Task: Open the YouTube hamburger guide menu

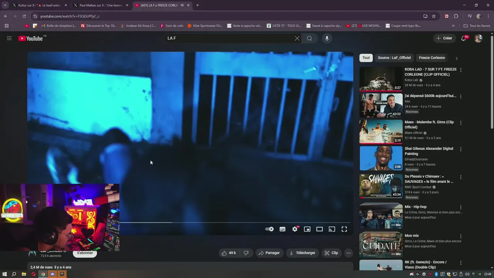Action: pos(9,38)
